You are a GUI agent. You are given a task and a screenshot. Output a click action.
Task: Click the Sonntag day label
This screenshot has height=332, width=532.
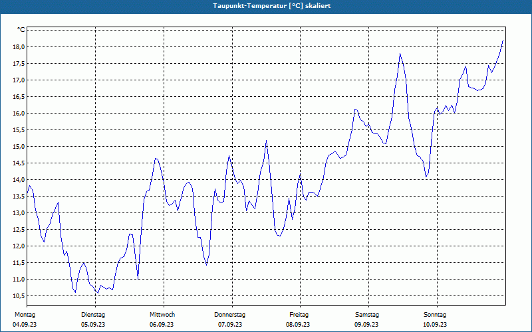[x=435, y=315]
